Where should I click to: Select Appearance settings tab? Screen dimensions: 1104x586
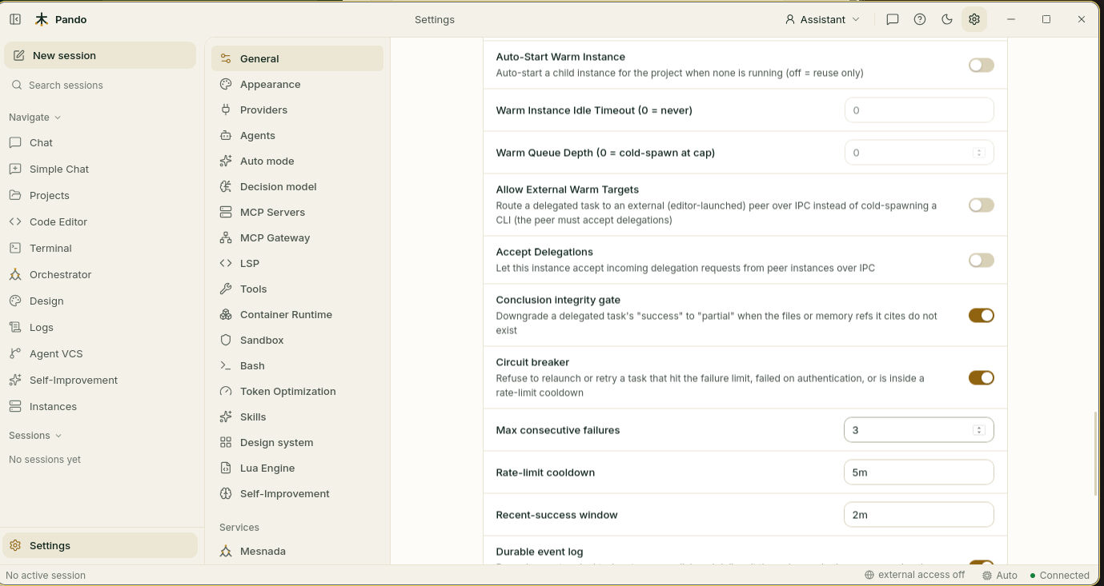297,84
